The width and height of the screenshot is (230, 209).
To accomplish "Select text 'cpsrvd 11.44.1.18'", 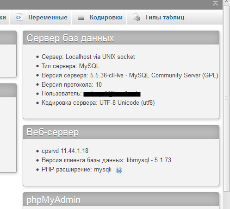I will [65, 151].
